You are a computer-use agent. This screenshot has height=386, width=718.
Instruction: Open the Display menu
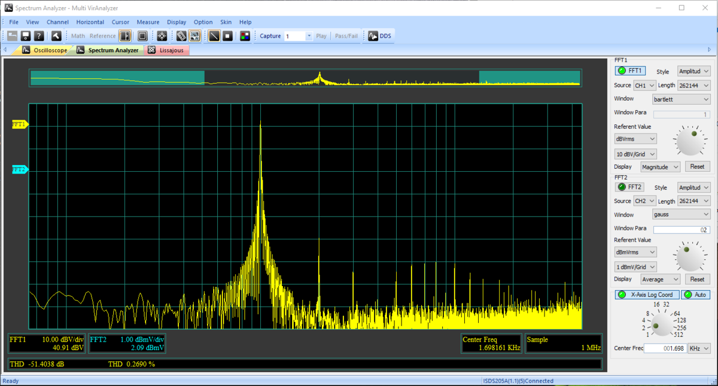(177, 22)
